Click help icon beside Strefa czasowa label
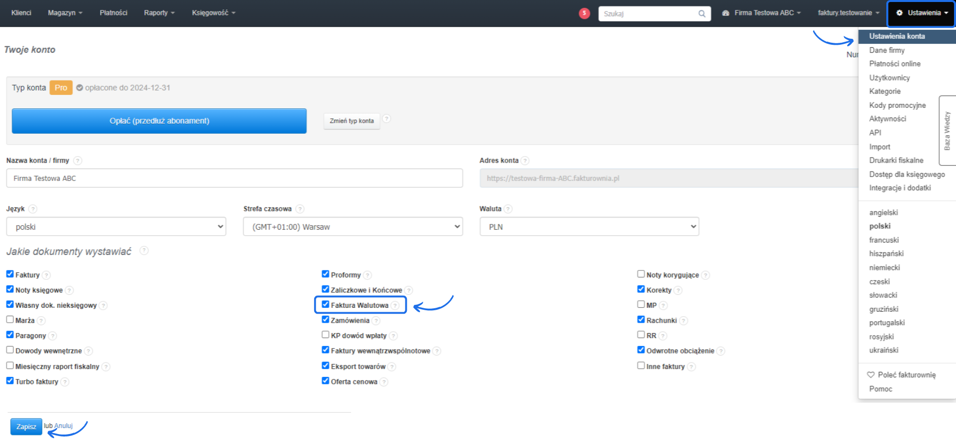This screenshot has height=440, width=956. pyautogui.click(x=300, y=209)
